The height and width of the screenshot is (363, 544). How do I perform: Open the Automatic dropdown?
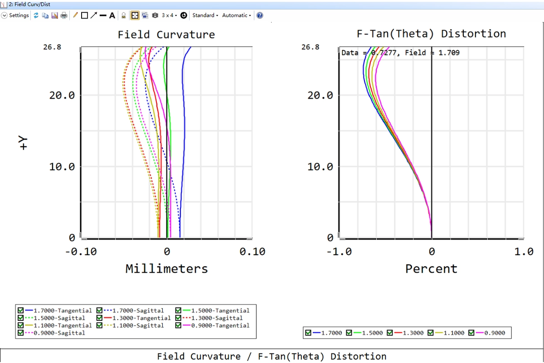(236, 15)
